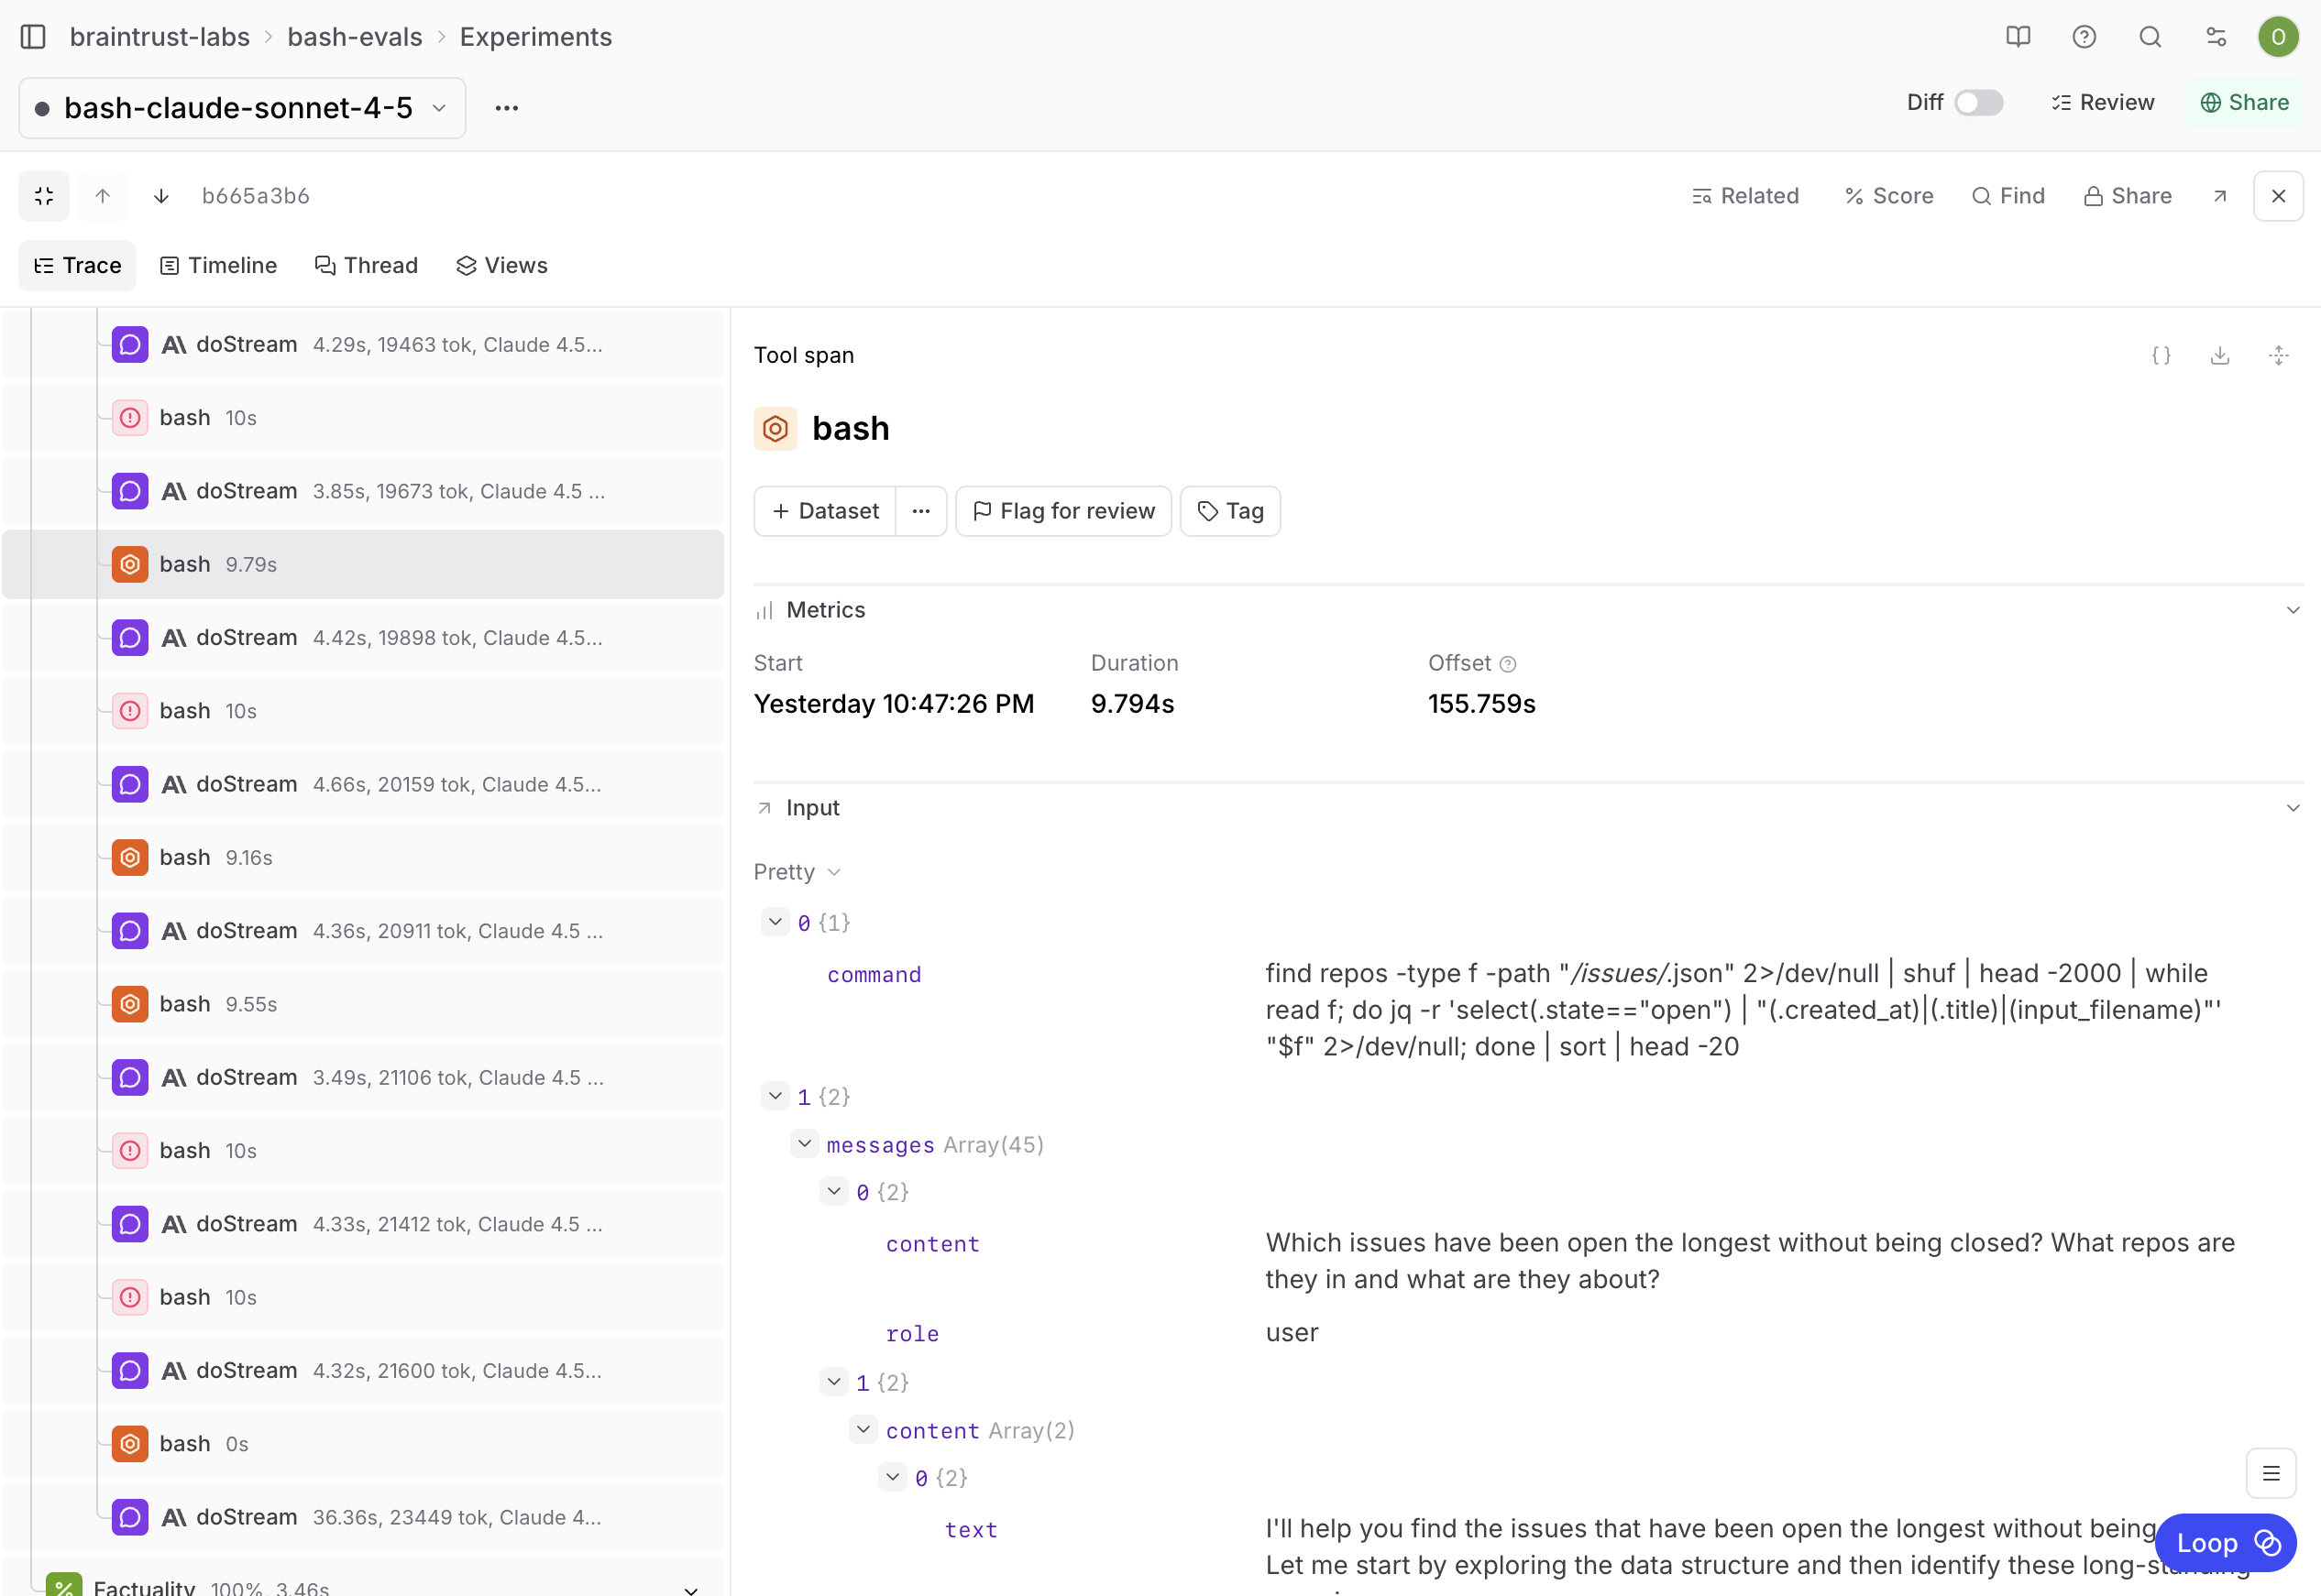Open the help question mark icon

(x=2084, y=37)
